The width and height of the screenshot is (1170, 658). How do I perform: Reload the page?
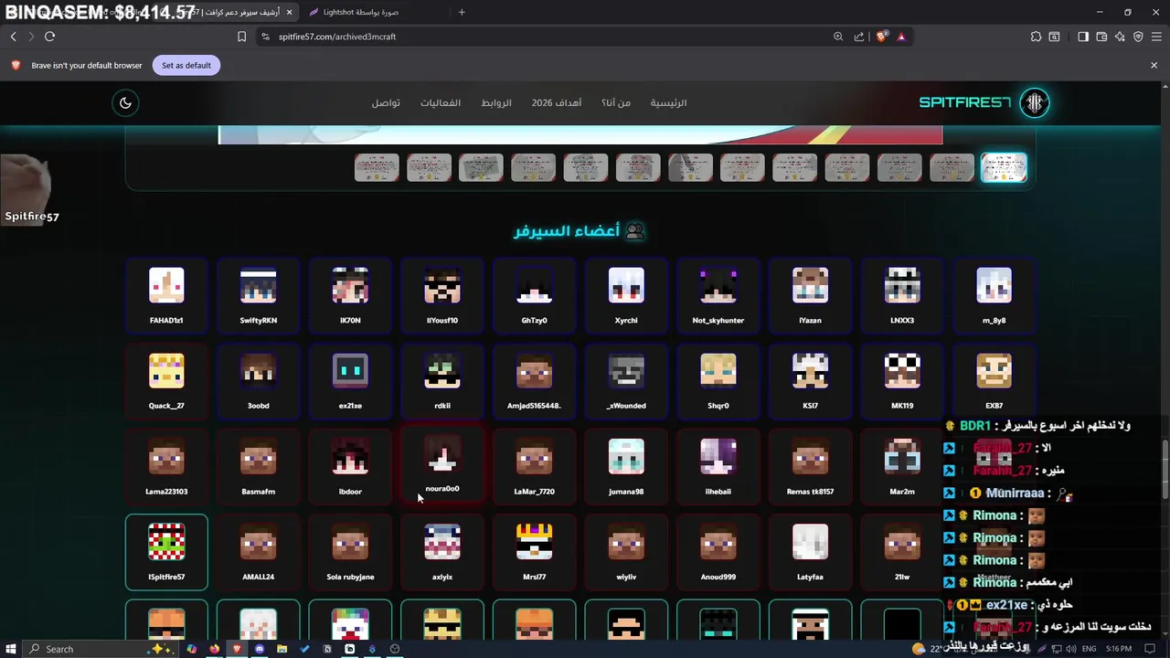(49, 37)
